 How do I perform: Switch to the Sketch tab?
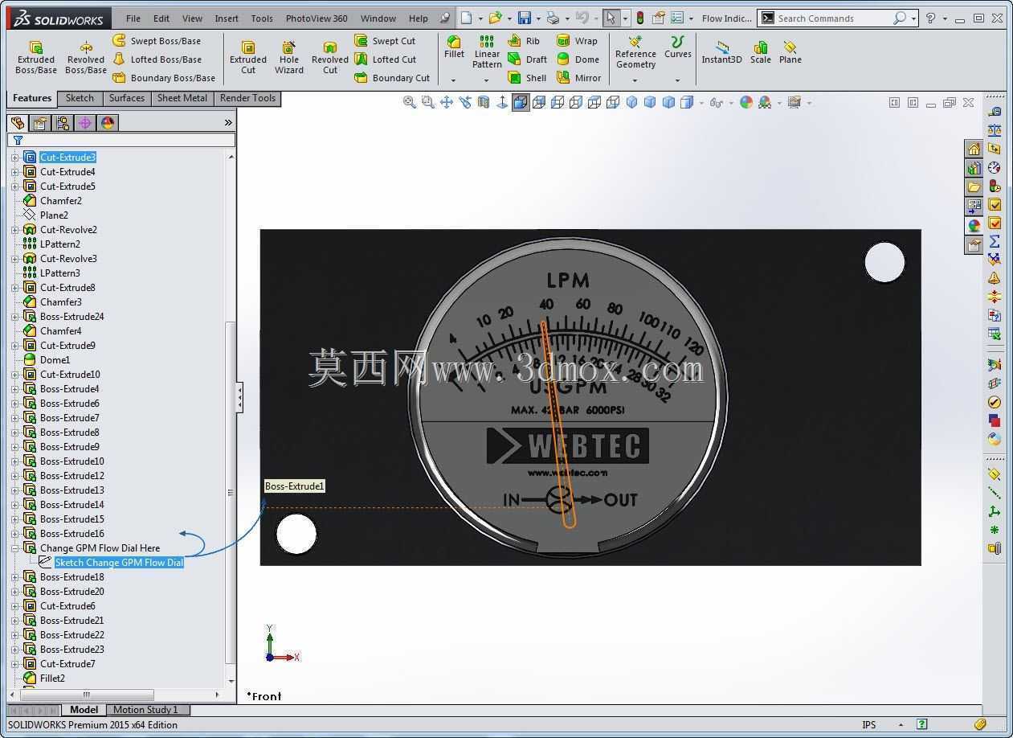coord(80,98)
